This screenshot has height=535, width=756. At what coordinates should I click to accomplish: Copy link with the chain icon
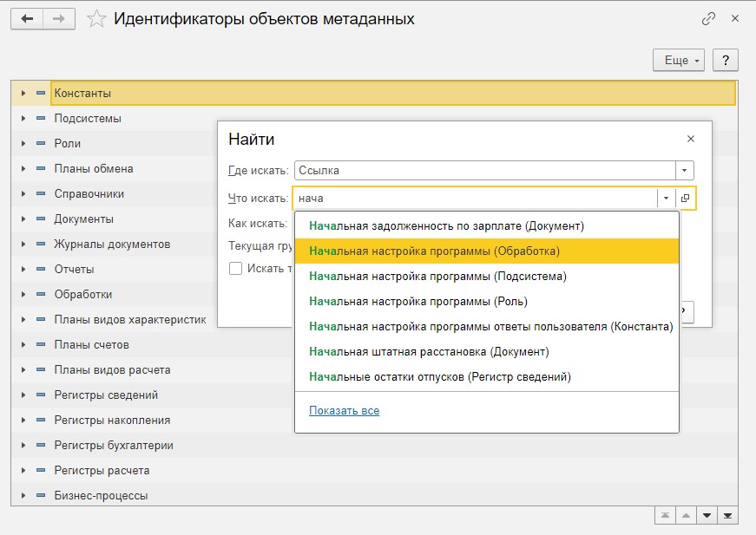(708, 19)
